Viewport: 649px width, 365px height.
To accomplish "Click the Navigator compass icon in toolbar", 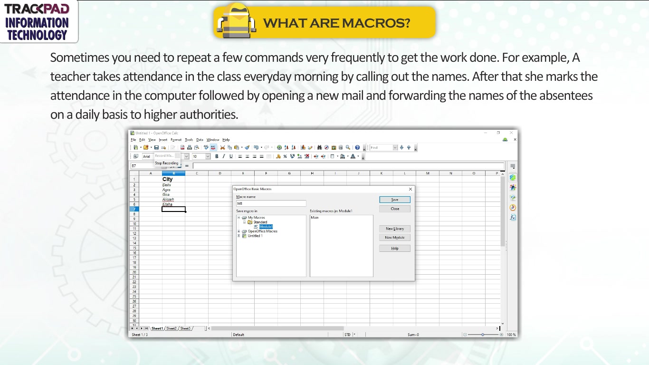I will pyautogui.click(x=326, y=147).
